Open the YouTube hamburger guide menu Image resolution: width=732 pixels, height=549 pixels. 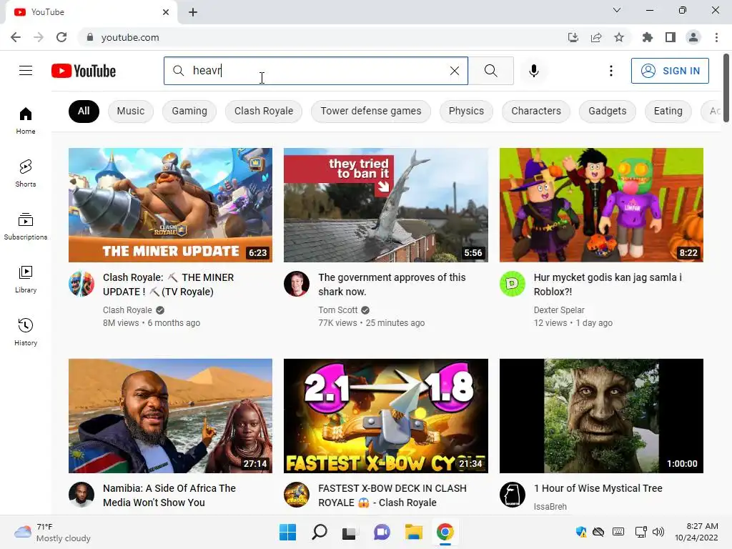click(x=26, y=71)
